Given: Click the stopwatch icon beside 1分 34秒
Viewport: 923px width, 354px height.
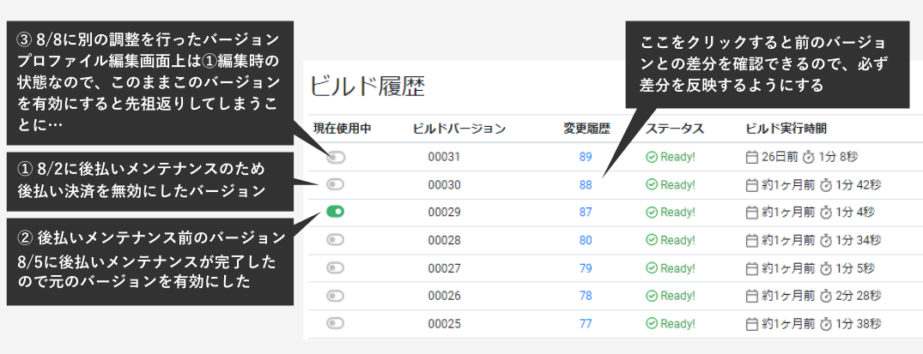Looking at the screenshot, I should [x=827, y=240].
